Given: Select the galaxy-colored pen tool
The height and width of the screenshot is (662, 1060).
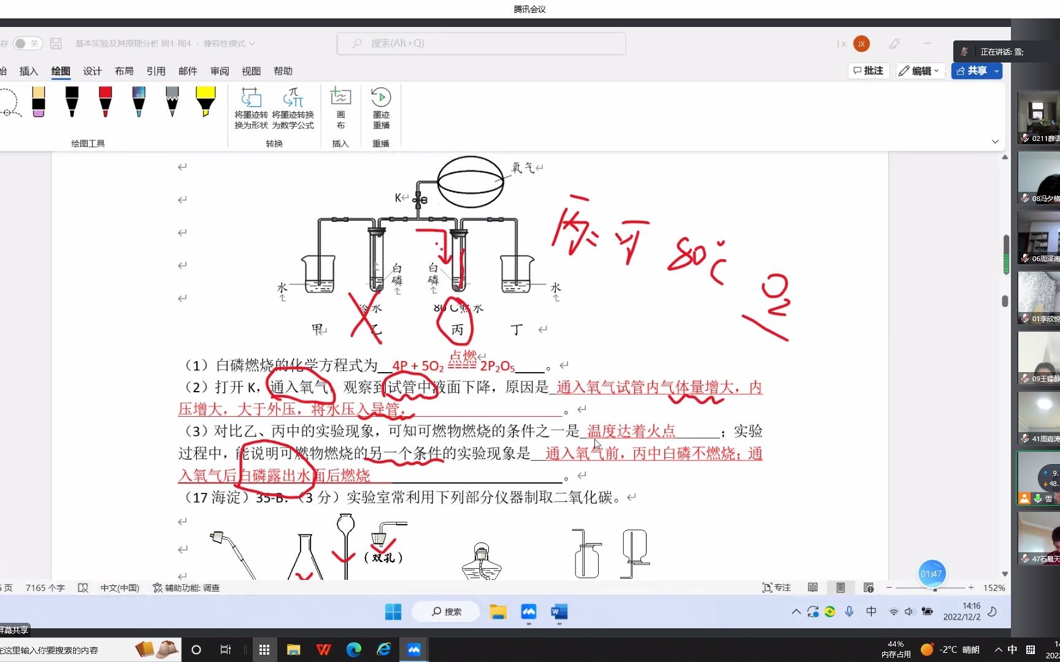Looking at the screenshot, I should coord(139,101).
